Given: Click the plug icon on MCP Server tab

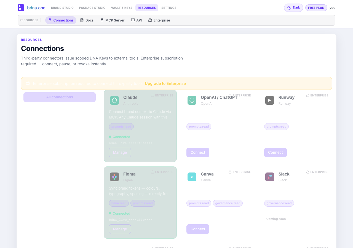Looking at the screenshot, I should (x=102, y=20).
